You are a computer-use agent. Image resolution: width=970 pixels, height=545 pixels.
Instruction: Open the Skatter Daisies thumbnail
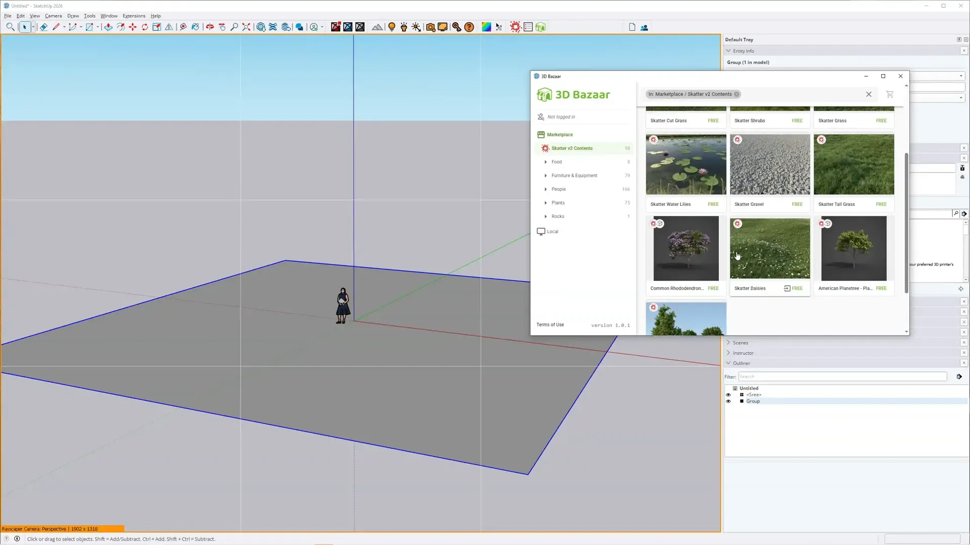coord(769,248)
